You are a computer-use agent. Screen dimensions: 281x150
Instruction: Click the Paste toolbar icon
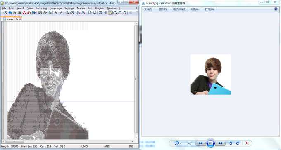50,13
